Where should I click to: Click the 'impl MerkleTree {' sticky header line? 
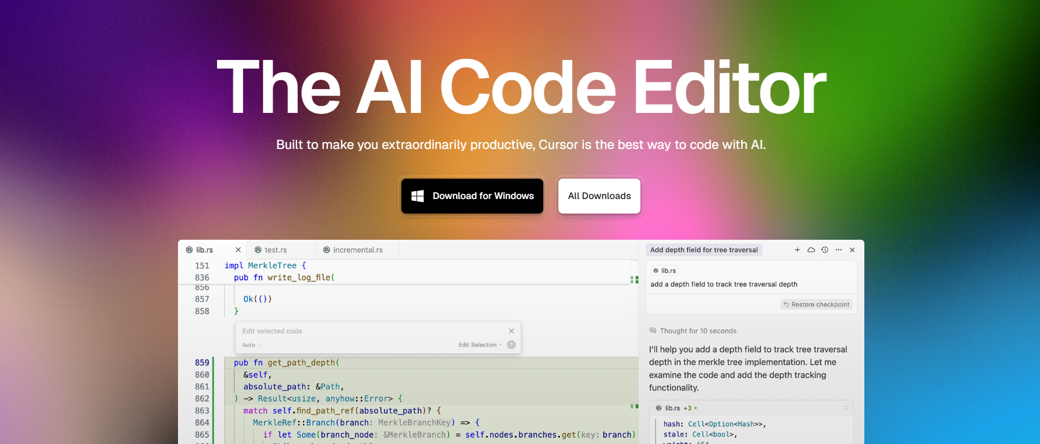click(265, 265)
